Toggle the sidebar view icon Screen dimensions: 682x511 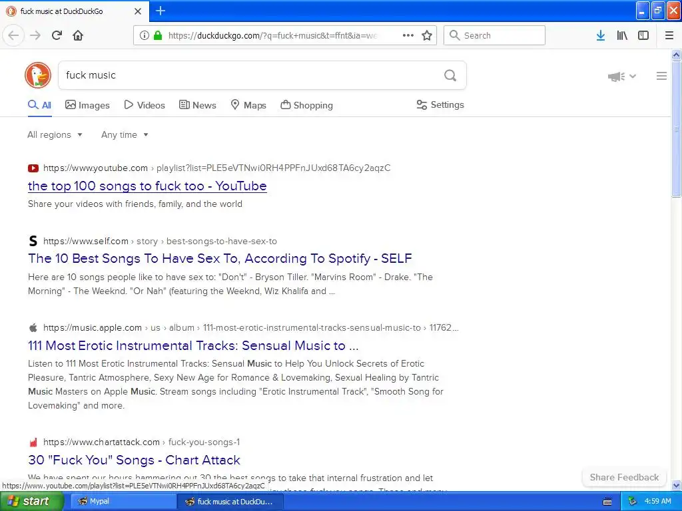pos(643,35)
